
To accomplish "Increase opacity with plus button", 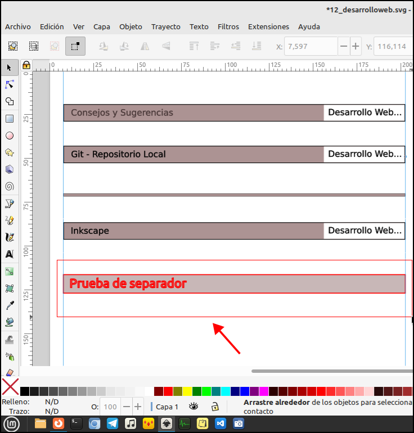I will pyautogui.click(x=138, y=407).
